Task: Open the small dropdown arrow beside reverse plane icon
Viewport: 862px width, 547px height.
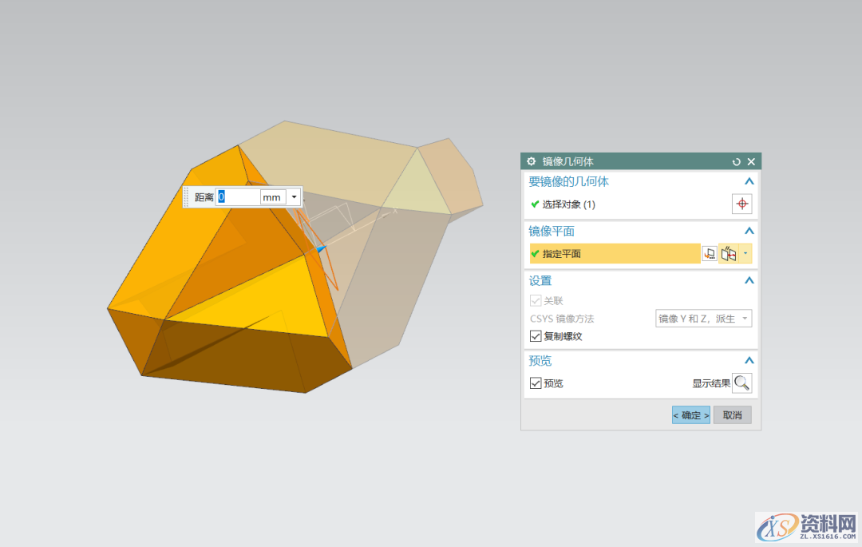Action: [x=745, y=253]
